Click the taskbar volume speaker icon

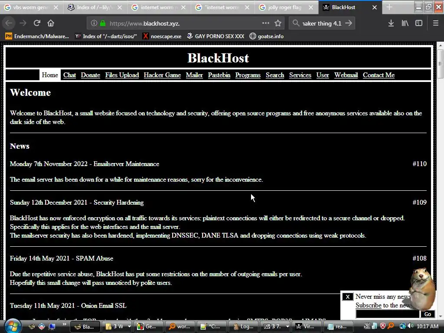pos(411,326)
